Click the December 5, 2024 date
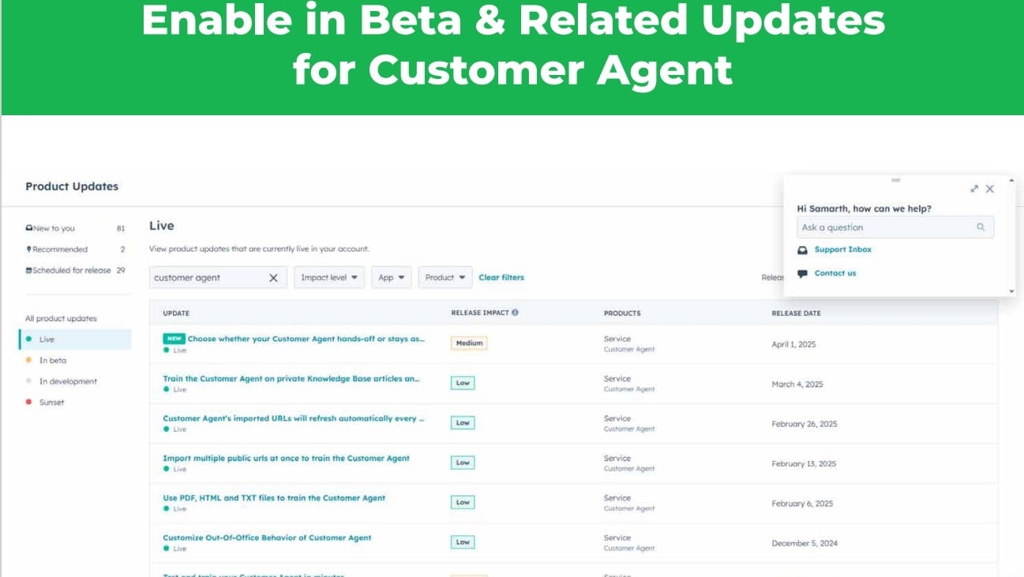The height and width of the screenshot is (577, 1024). [x=805, y=543]
